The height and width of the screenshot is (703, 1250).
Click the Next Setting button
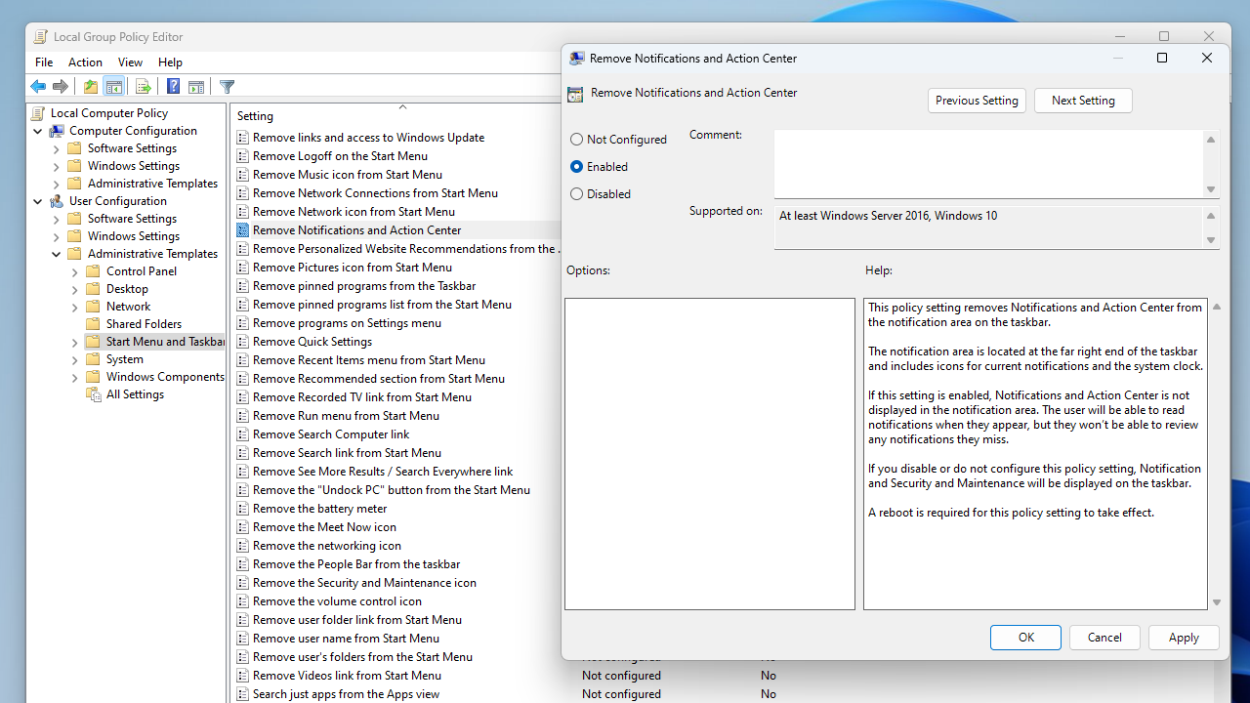pos(1083,101)
